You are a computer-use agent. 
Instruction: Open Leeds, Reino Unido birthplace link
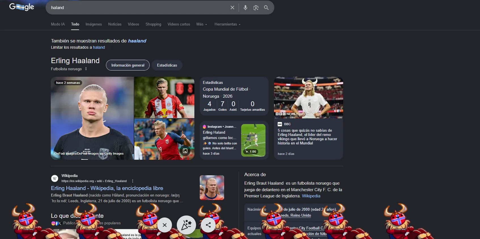pyautogui.click(x=296, y=215)
